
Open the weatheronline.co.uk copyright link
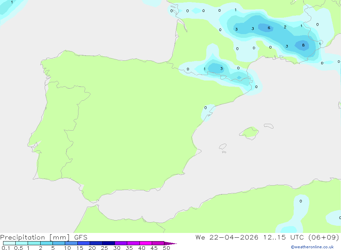coord(312,247)
